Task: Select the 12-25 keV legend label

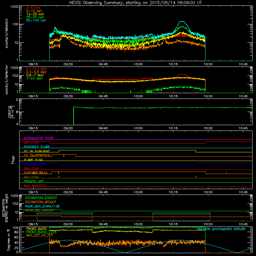Action: click(x=35, y=14)
